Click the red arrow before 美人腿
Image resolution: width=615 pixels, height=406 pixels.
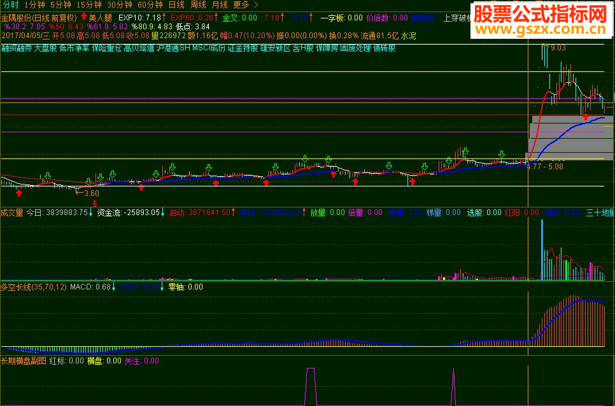84,17
